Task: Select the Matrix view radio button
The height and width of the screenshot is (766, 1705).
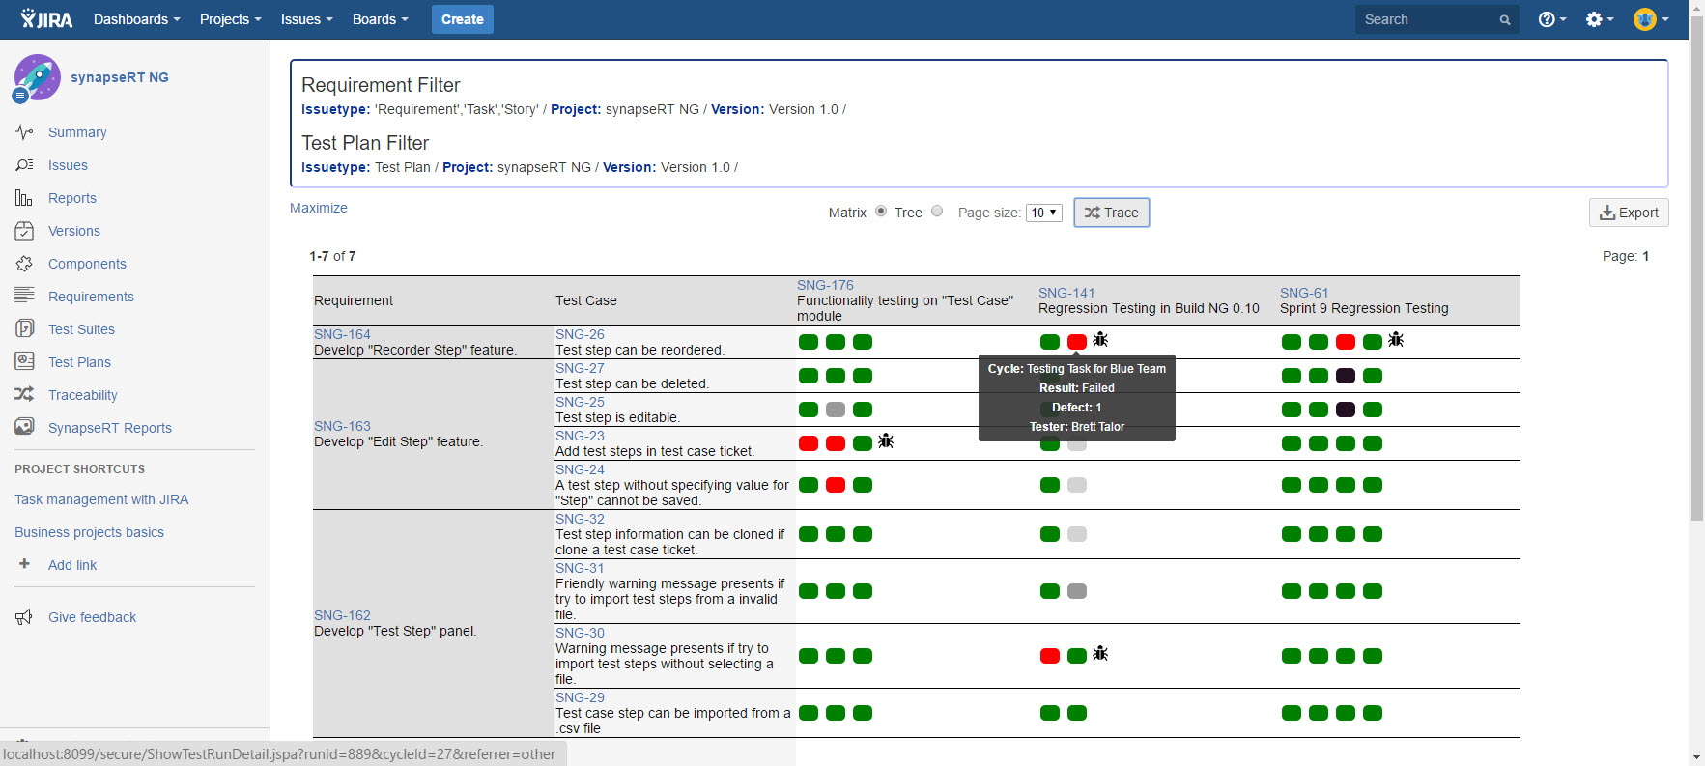Action: pyautogui.click(x=881, y=212)
